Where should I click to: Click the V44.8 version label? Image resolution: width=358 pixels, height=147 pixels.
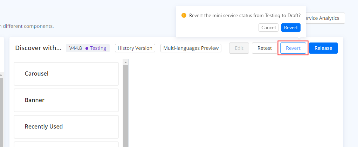[76, 48]
